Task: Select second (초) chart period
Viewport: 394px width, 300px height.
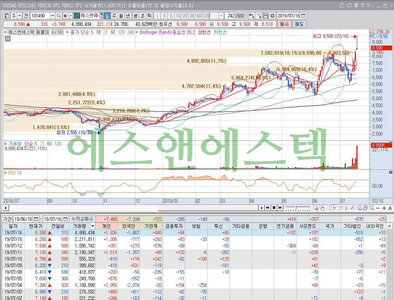Action: [x=143, y=16]
